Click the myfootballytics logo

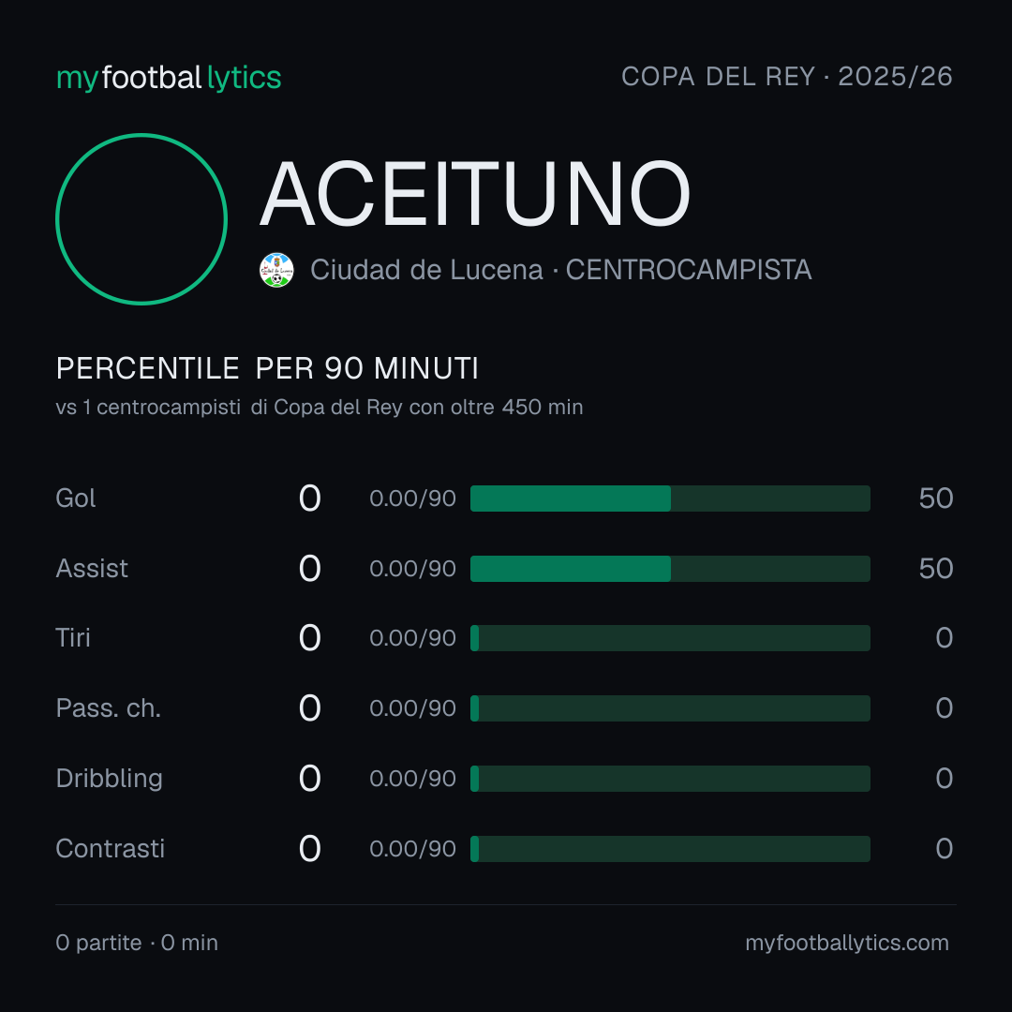169,78
